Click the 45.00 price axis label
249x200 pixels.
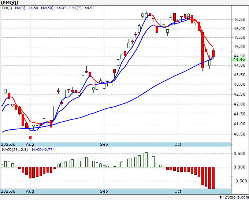coord(239,47)
